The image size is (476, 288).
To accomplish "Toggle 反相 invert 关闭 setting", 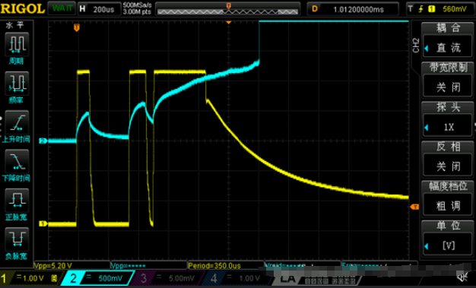I will coord(448,166).
